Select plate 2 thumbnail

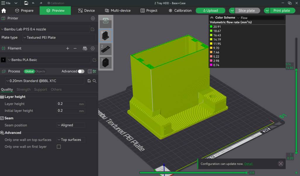click(x=106, y=49)
